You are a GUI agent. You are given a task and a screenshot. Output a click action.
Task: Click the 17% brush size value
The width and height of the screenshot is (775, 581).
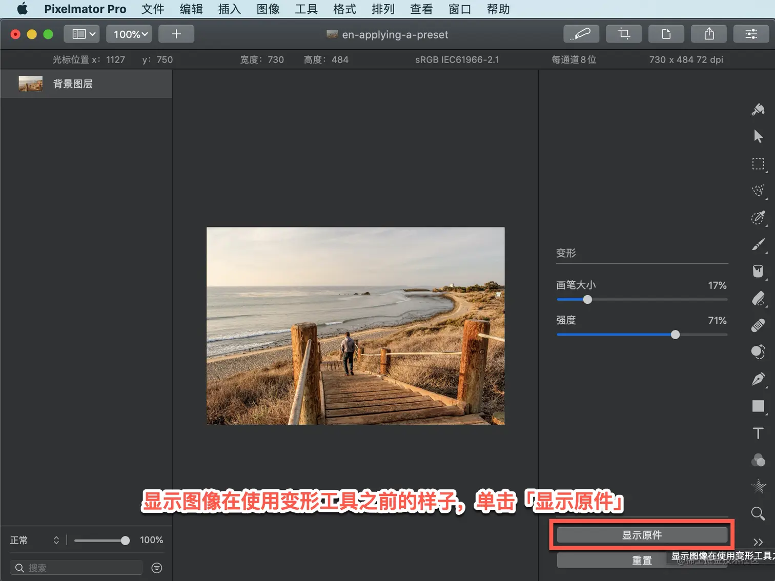pyautogui.click(x=717, y=285)
